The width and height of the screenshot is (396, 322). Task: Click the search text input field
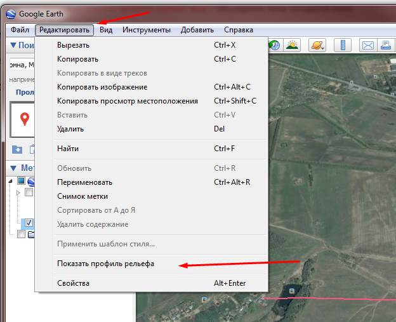coord(19,65)
